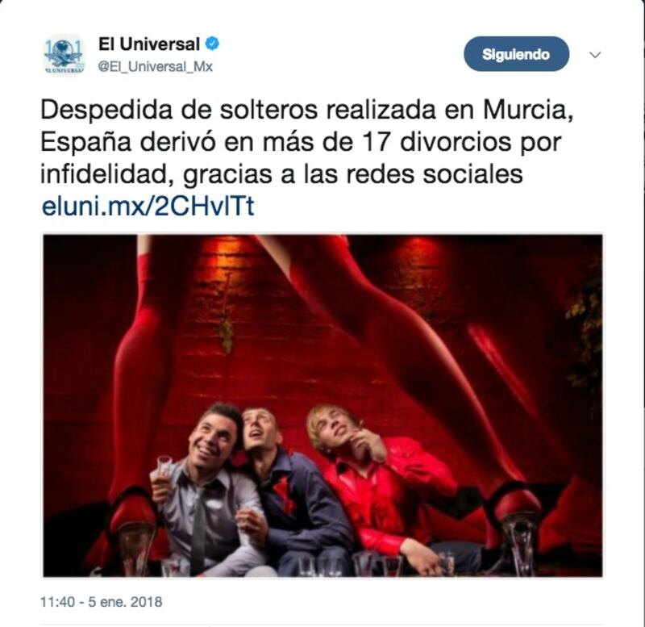The width and height of the screenshot is (645, 627).
Task: Click the 11:40 - 5 ene. 2018 timestamp
Action: point(102,602)
